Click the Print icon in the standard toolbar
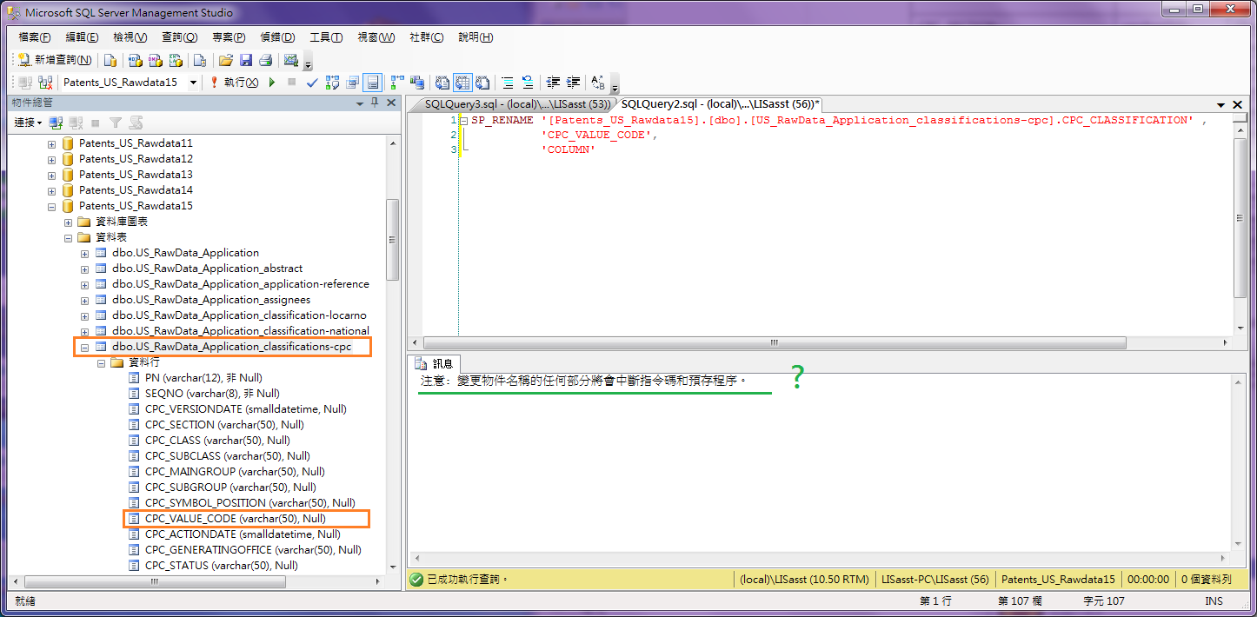 pos(267,60)
